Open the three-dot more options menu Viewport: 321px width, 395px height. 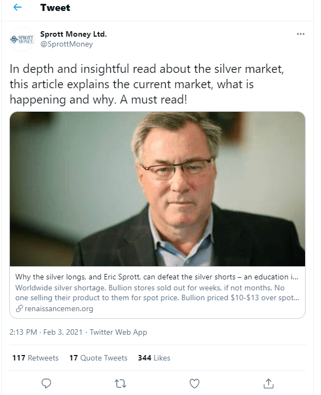tap(300, 34)
